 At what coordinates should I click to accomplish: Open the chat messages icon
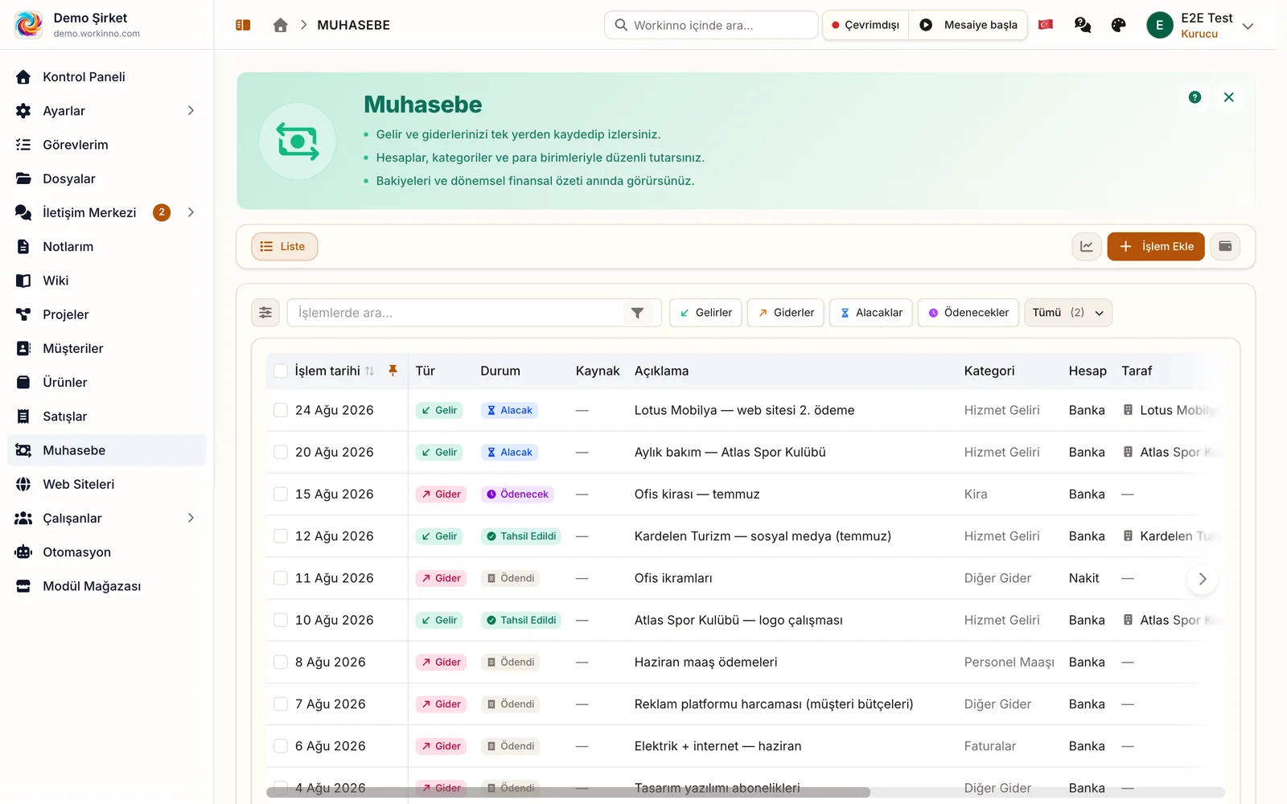[x=1083, y=25]
